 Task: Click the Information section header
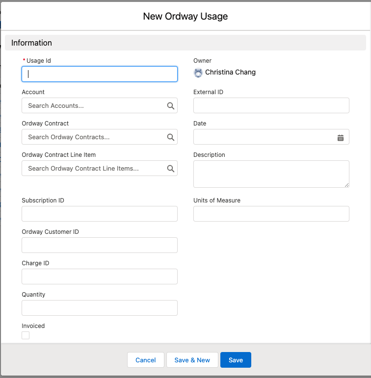coord(185,43)
